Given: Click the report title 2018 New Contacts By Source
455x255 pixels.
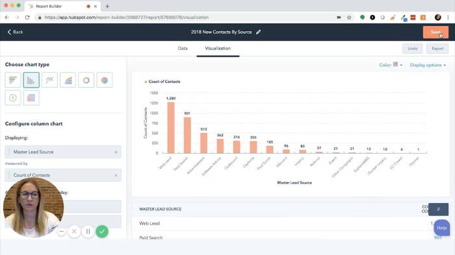Looking at the screenshot, I should coord(221,32).
